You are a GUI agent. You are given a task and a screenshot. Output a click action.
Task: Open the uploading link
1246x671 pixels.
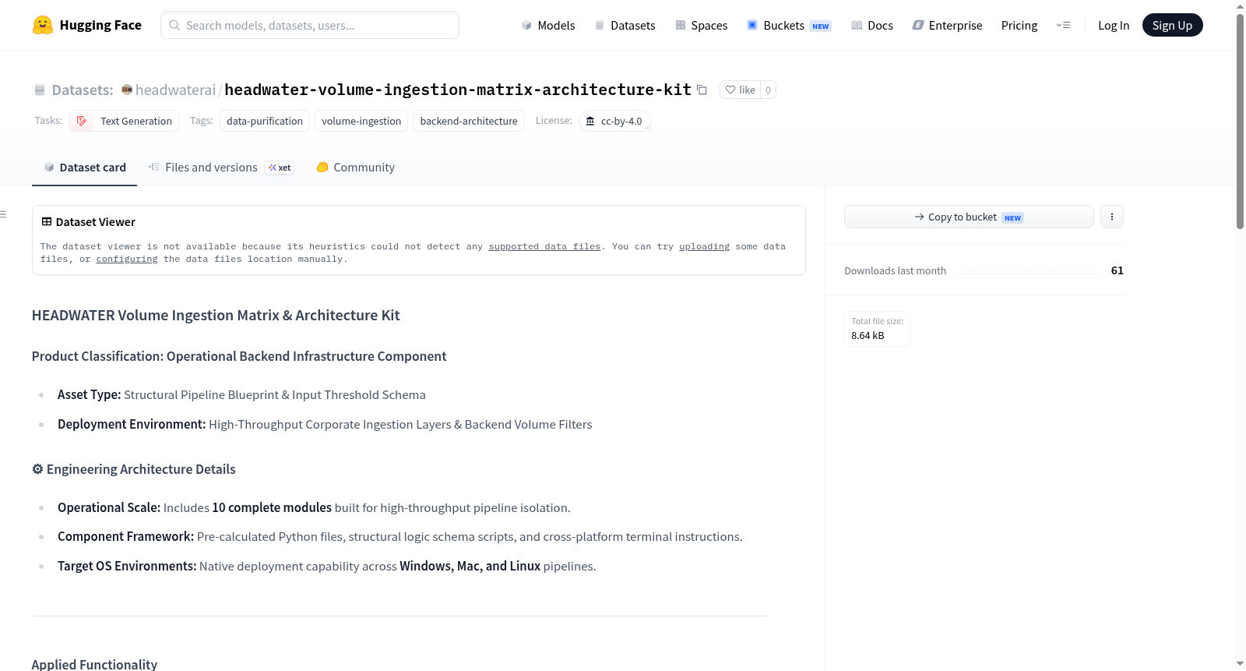704,246
